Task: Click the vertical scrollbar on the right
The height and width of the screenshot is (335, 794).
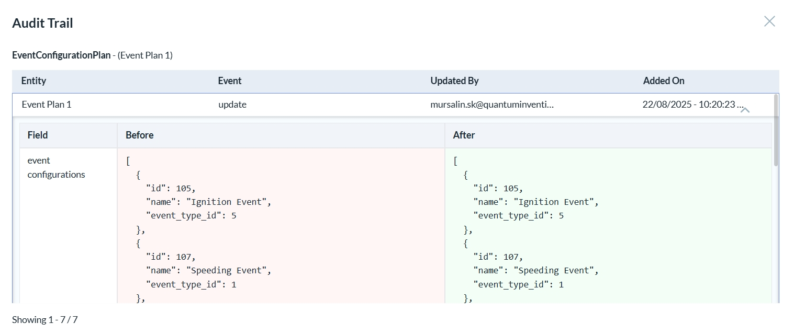Action: [x=776, y=131]
